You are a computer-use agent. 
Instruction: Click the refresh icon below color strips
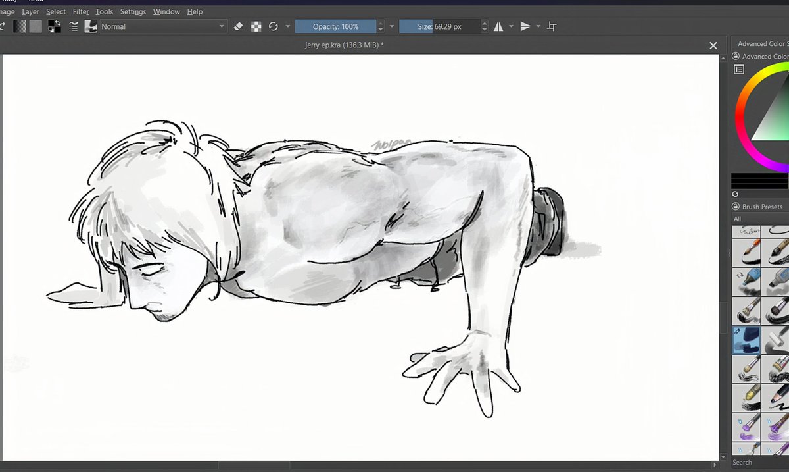[735, 195]
